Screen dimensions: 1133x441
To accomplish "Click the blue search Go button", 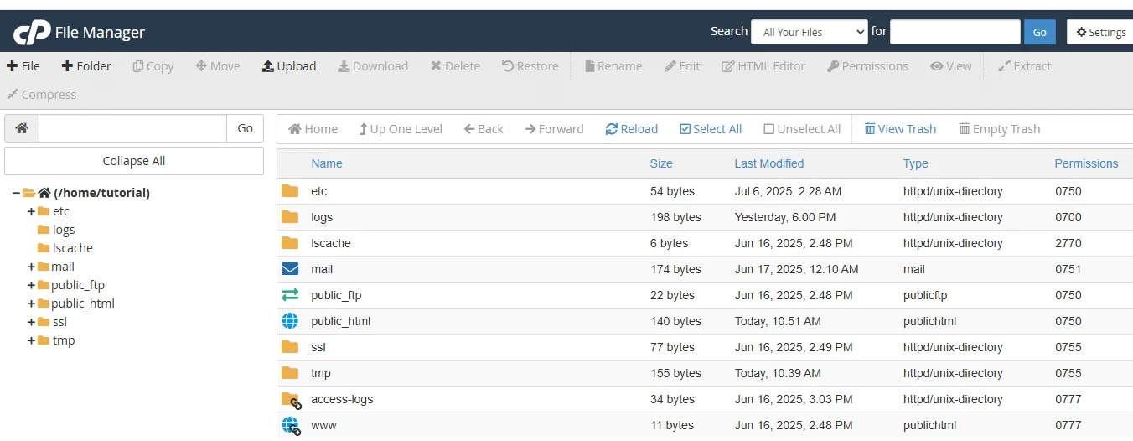I will coord(1039,32).
